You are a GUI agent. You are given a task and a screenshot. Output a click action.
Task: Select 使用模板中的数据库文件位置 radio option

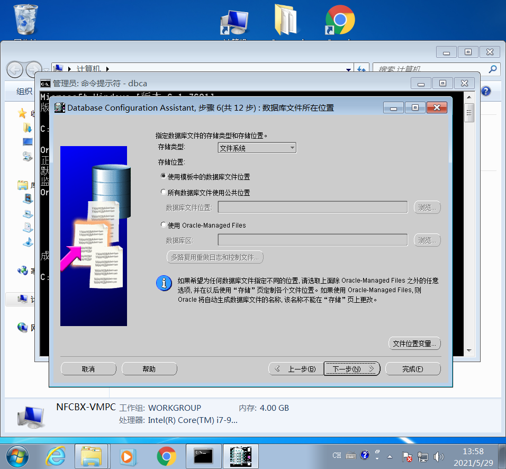coord(163,176)
